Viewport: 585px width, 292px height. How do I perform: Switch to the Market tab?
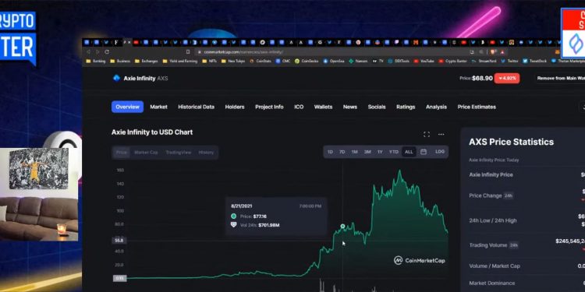click(158, 107)
